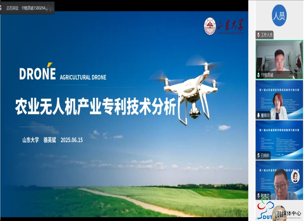The width and height of the screenshot is (304, 221).
Task: Click the 工作人员 name label
Action: coord(266,35)
